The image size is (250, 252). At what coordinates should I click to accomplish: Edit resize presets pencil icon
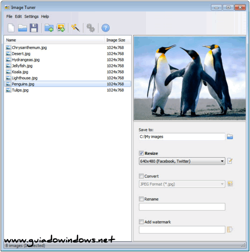coord(230,161)
